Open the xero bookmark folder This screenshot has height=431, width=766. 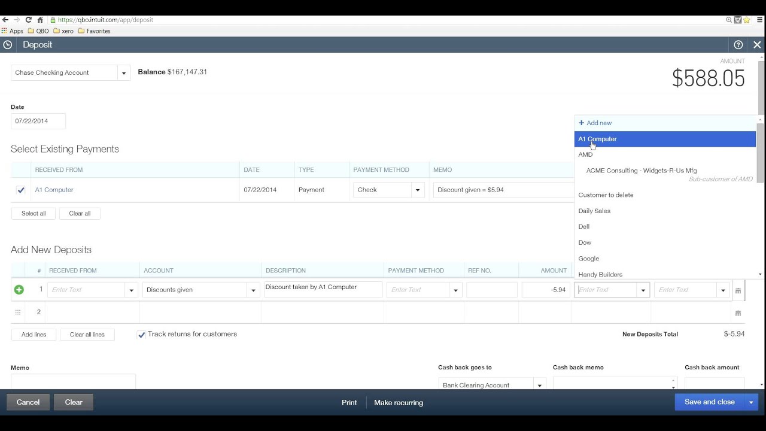coord(63,31)
